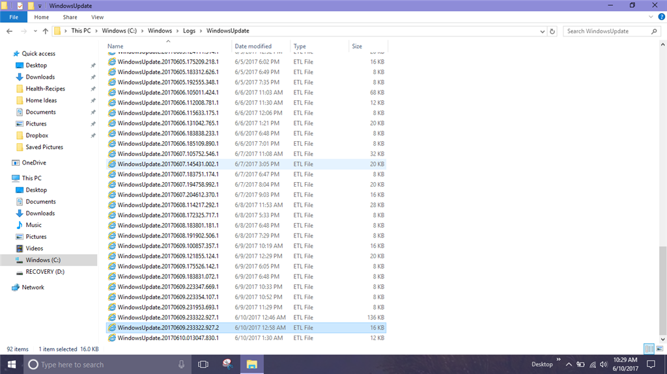Click 'Logs' in the address breadcrumb

pos(190,31)
